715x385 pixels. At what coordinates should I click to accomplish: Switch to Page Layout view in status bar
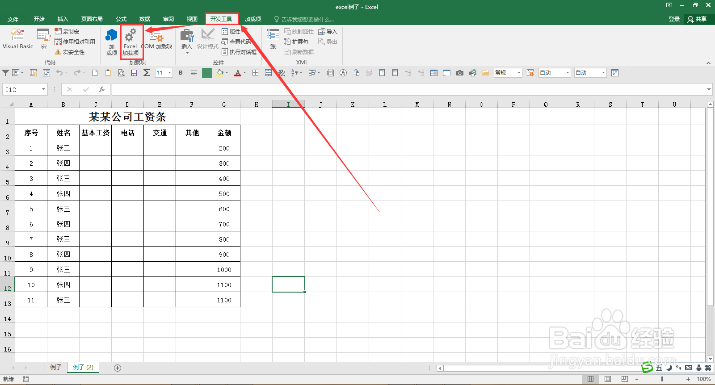click(x=608, y=379)
